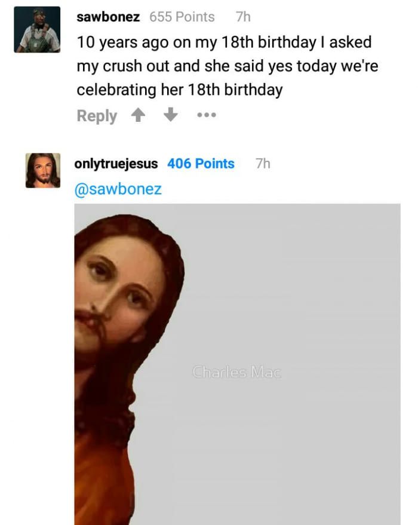Image resolution: width=418 pixels, height=525 pixels.
Task: Open the three-dot more options menu
Action: pyautogui.click(x=207, y=115)
